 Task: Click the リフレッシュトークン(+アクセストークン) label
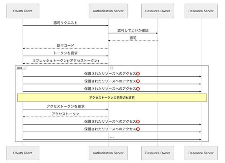pyautogui.click(x=65, y=61)
